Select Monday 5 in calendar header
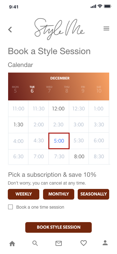This screenshot has height=254, width=117. coord(15,89)
